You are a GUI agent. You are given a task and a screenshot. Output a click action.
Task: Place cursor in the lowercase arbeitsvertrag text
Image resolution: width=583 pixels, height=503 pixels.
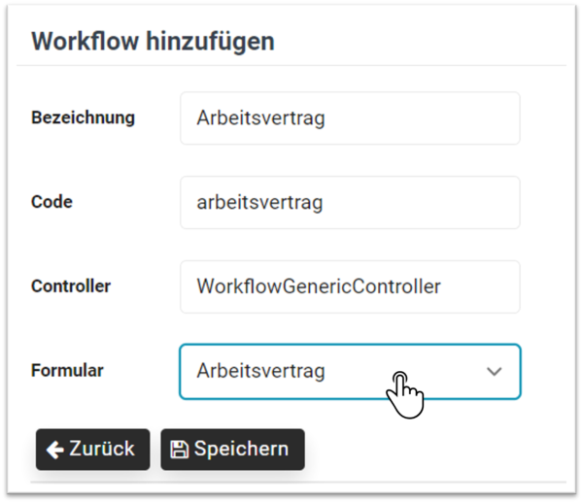259,203
